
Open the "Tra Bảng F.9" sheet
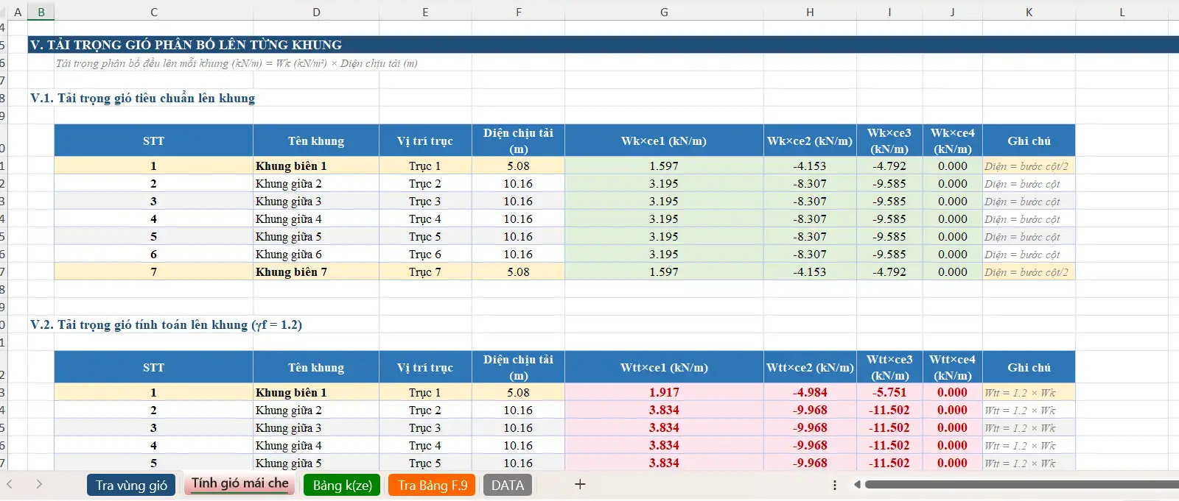pos(433,485)
